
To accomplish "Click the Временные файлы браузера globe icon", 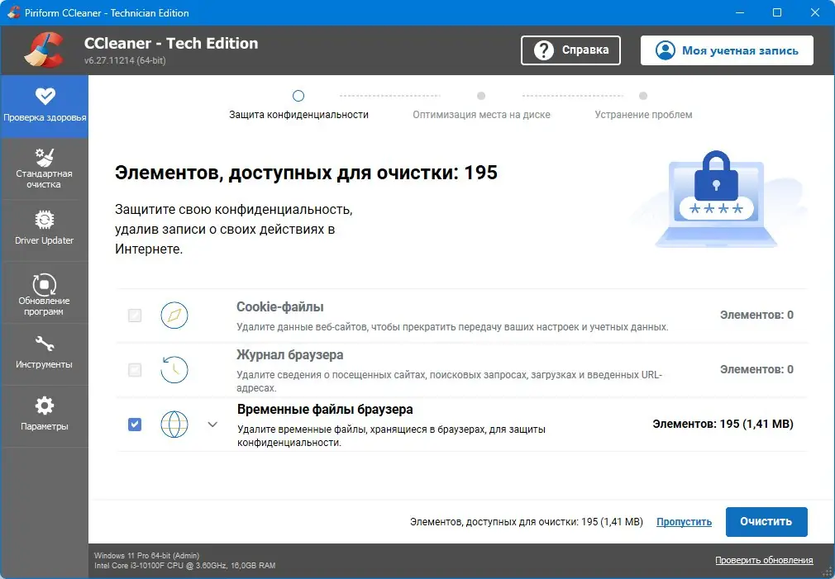I will click(174, 424).
